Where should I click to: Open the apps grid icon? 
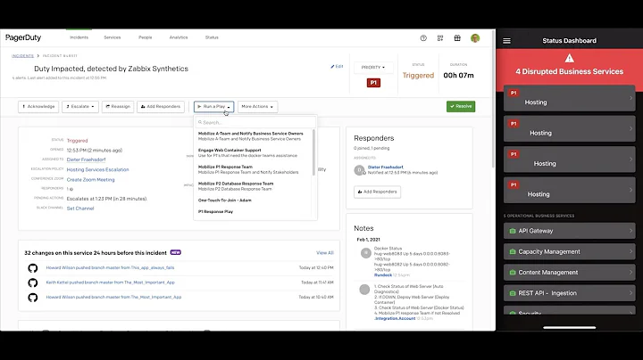(440, 38)
